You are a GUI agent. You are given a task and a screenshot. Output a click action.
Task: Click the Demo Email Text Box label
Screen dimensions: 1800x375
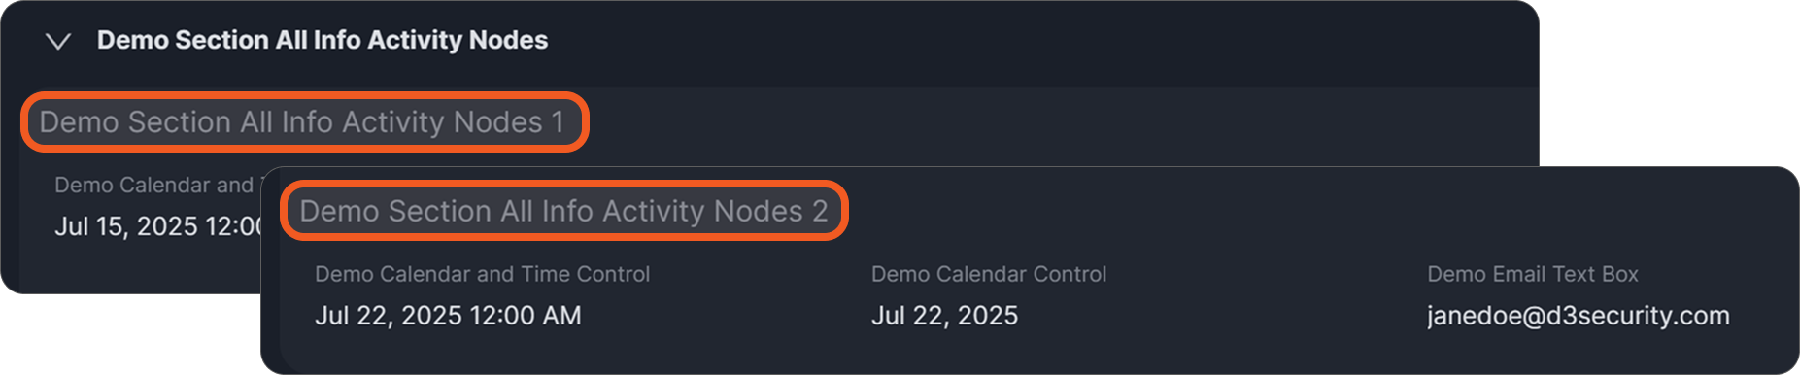click(x=1533, y=274)
